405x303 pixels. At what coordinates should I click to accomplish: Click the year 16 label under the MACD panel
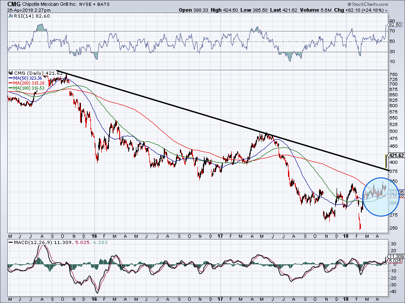[94, 299]
